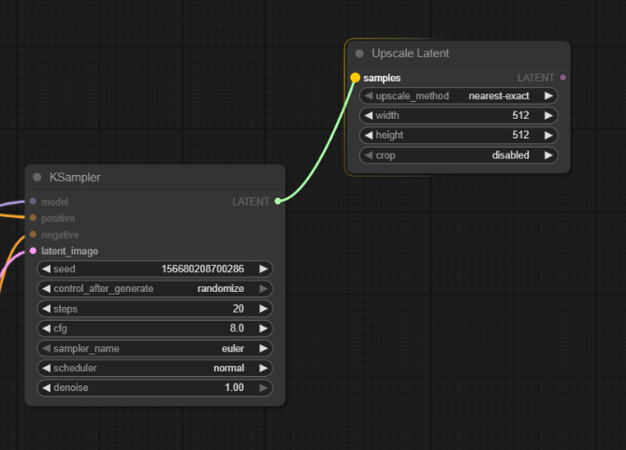Open the upscale_method dropdown

[459, 96]
